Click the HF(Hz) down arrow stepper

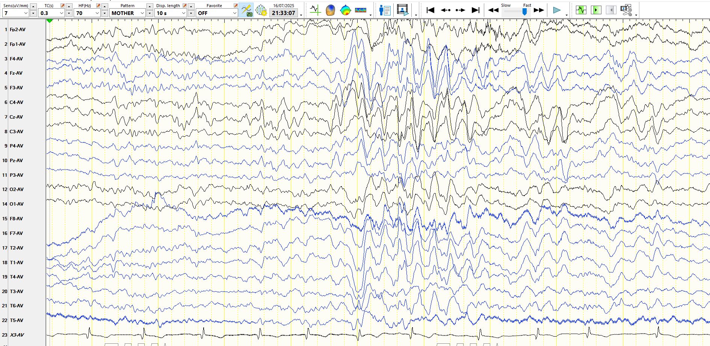(104, 14)
